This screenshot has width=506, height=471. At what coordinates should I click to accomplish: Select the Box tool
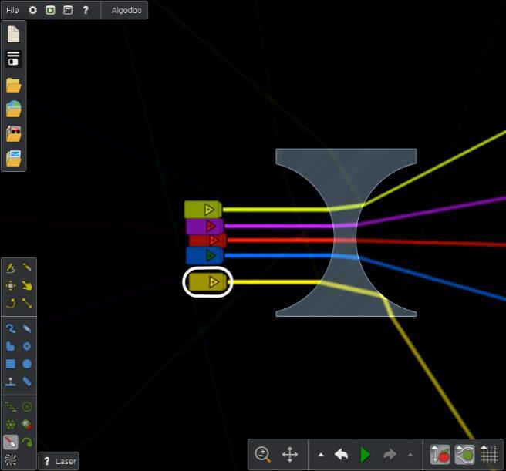11,364
